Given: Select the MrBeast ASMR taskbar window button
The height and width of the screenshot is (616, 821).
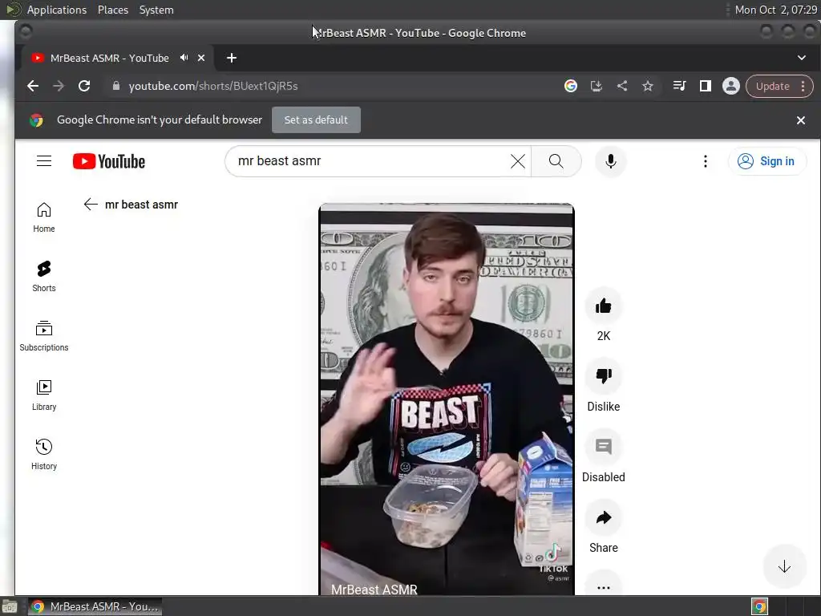Looking at the screenshot, I should click(x=95, y=606).
